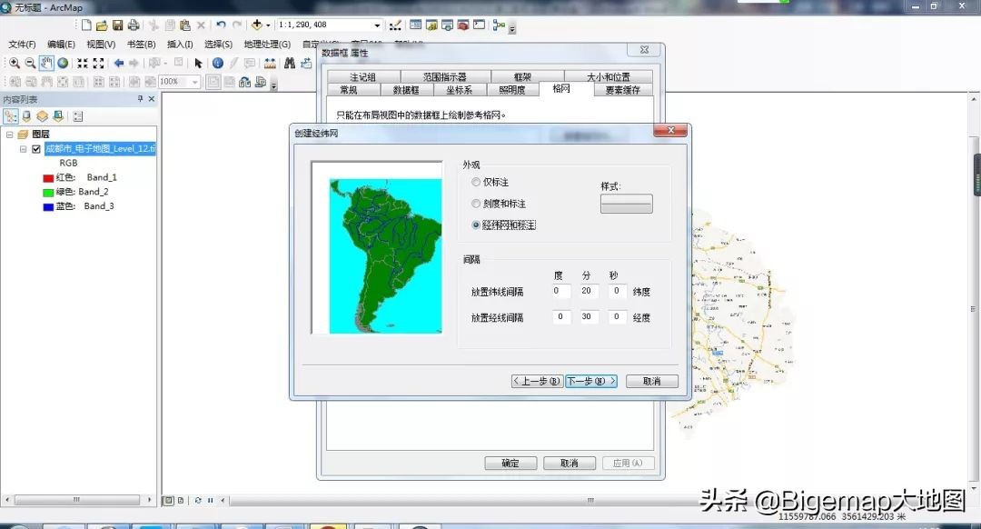Use the Identify tool
Viewport: 981px width, 529px height.
pos(218,64)
